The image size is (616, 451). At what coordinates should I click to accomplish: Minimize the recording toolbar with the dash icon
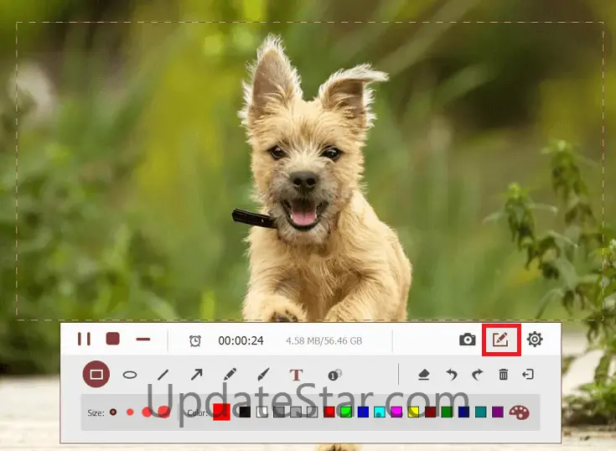pyautogui.click(x=143, y=340)
